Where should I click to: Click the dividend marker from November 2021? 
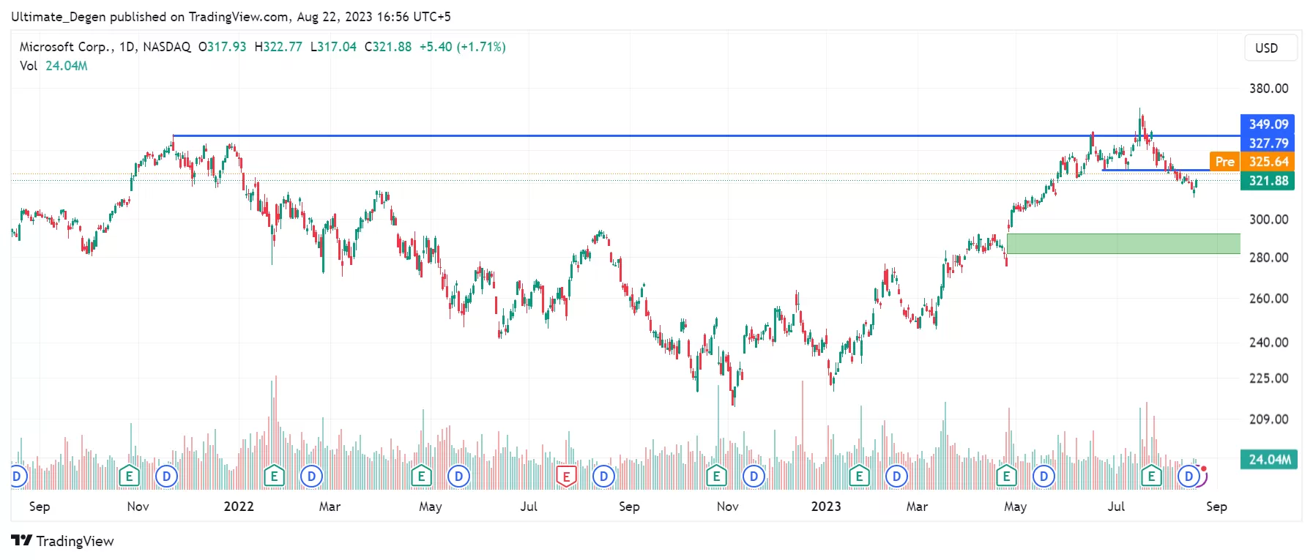pos(166,477)
